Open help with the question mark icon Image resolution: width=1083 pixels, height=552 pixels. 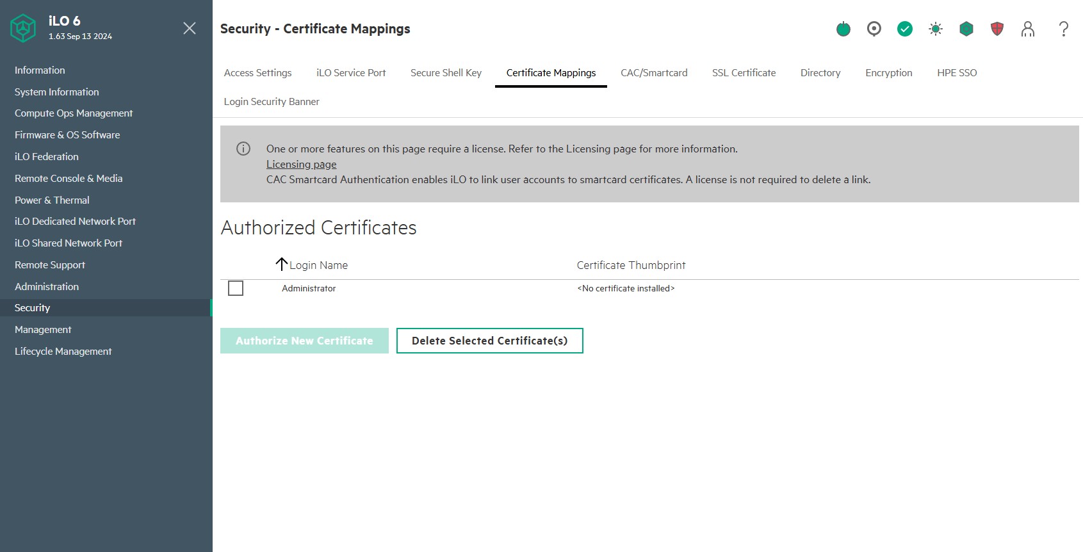pyautogui.click(x=1063, y=29)
